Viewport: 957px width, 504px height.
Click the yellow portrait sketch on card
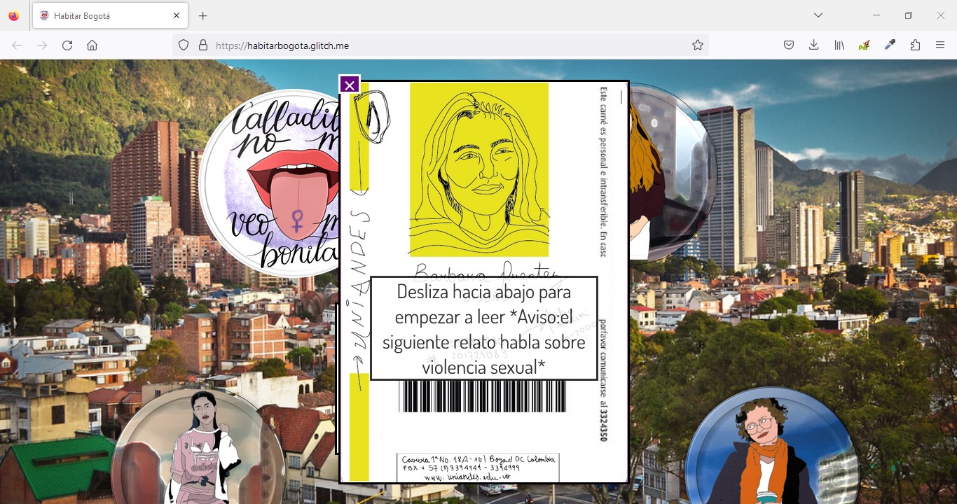479,169
